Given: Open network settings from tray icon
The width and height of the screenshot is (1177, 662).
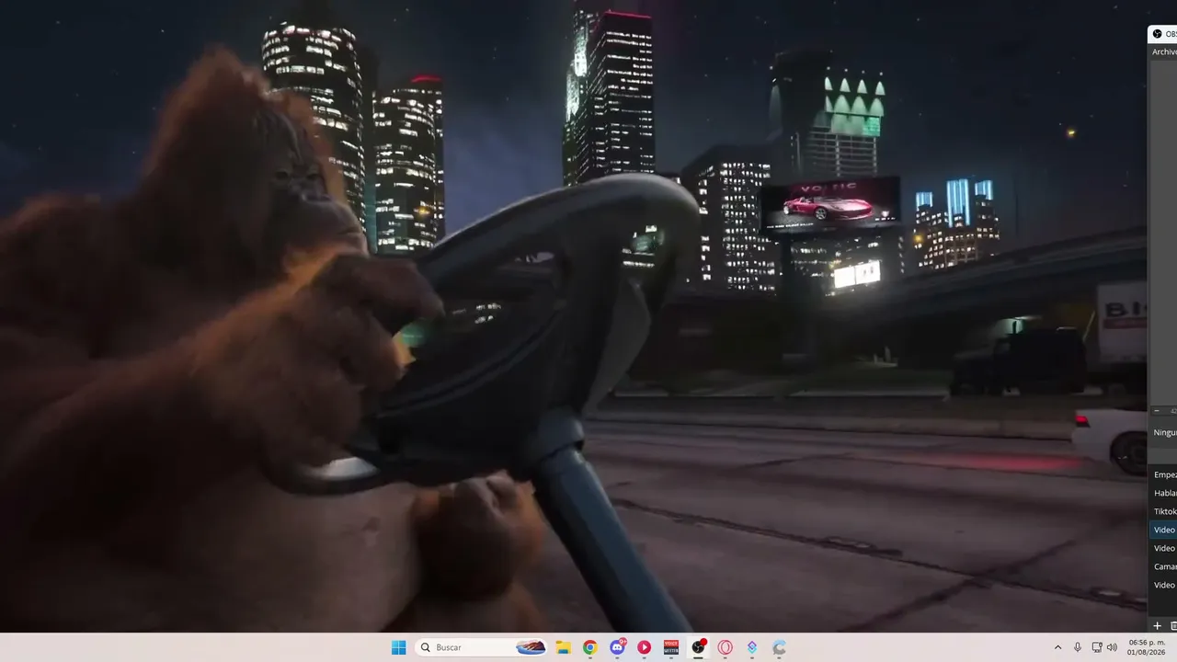Looking at the screenshot, I should [1097, 647].
